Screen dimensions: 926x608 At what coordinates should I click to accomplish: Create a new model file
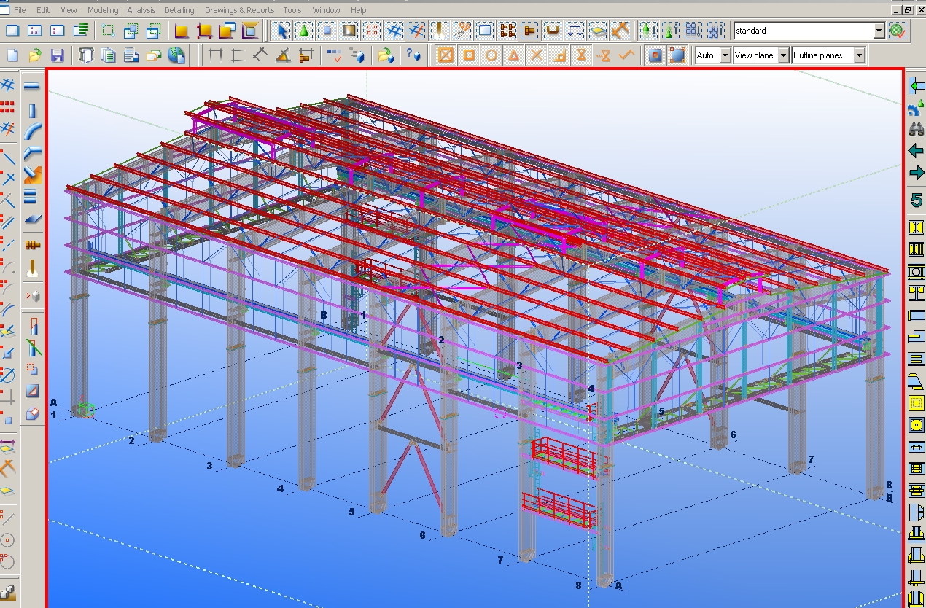point(11,55)
